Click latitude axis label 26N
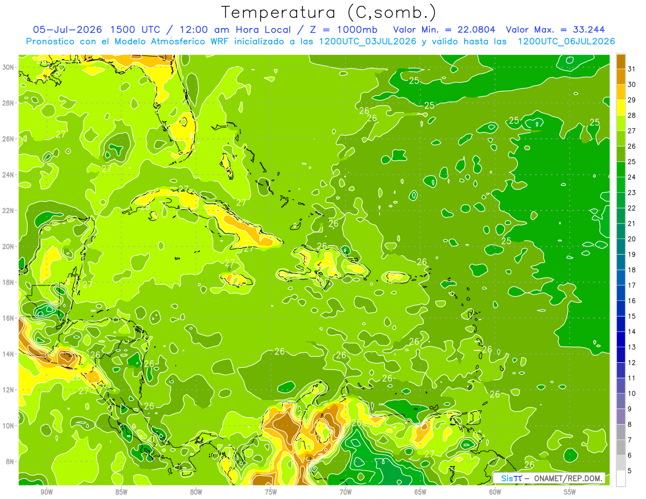This screenshot has height=499, width=646. (9, 139)
